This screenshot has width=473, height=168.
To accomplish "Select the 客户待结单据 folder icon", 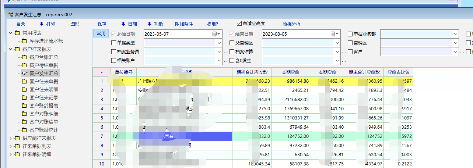I will coord(24,65).
